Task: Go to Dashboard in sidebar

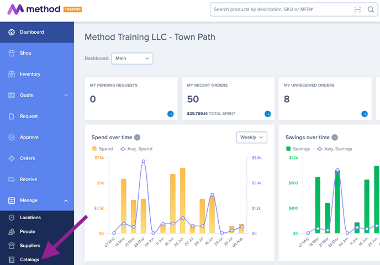Action: tap(37, 32)
